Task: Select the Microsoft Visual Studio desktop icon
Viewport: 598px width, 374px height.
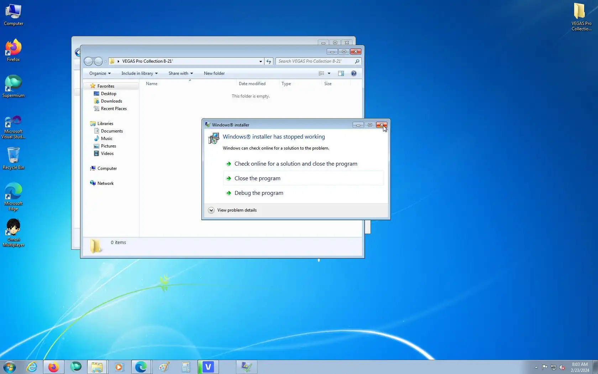Action: (x=14, y=127)
